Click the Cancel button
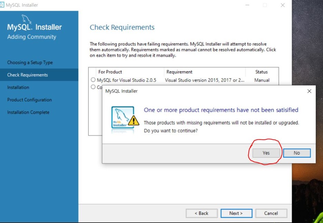Image resolution: width=323 pixels, height=223 pixels. click(271, 213)
